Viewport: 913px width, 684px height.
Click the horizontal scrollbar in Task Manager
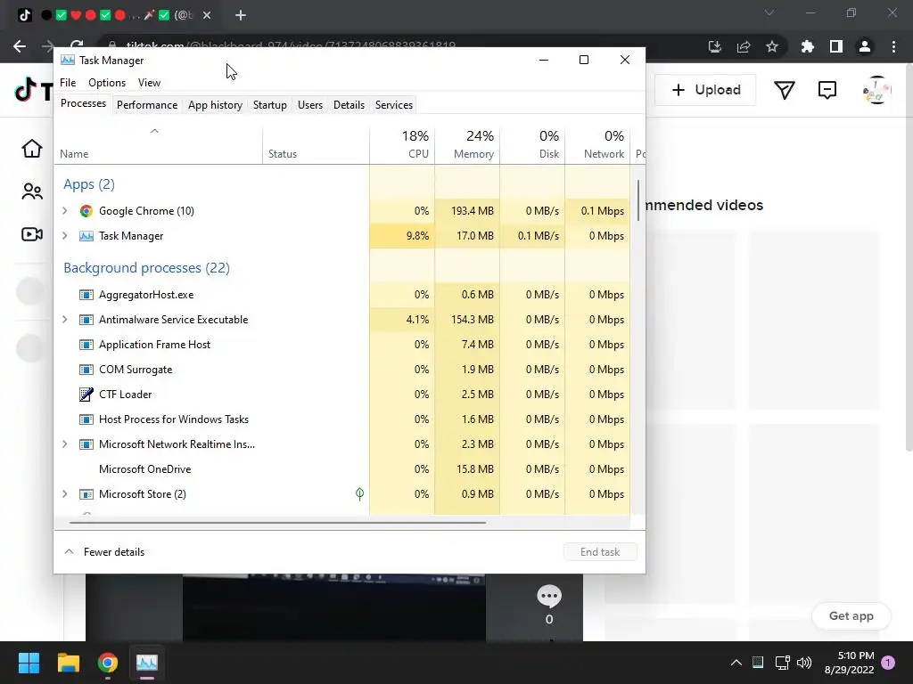click(277, 522)
